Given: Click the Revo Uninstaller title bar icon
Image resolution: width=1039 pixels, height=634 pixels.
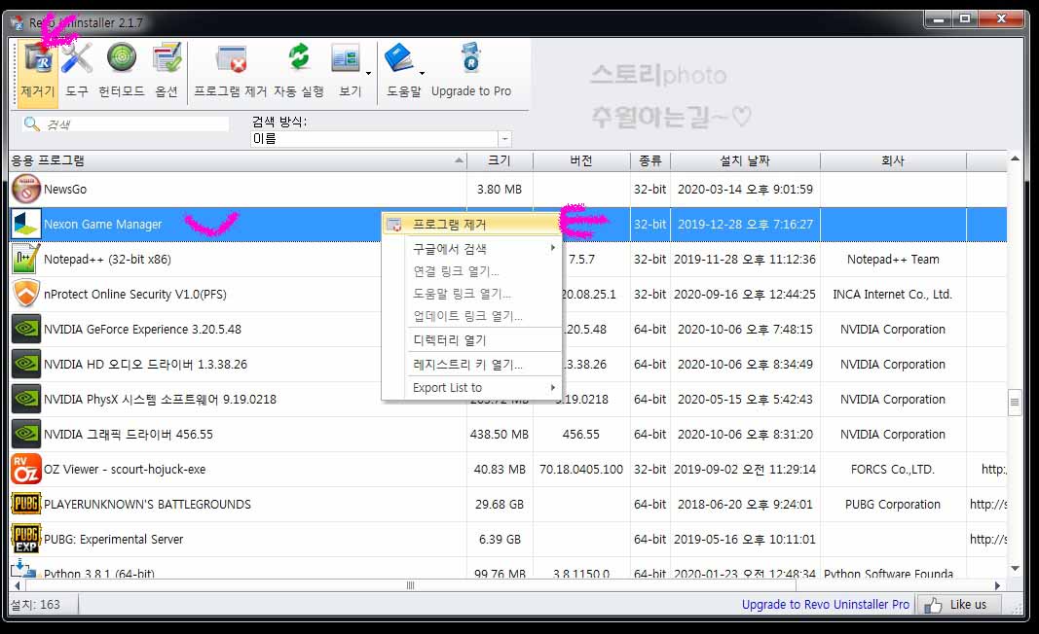Looking at the screenshot, I should click(x=18, y=22).
